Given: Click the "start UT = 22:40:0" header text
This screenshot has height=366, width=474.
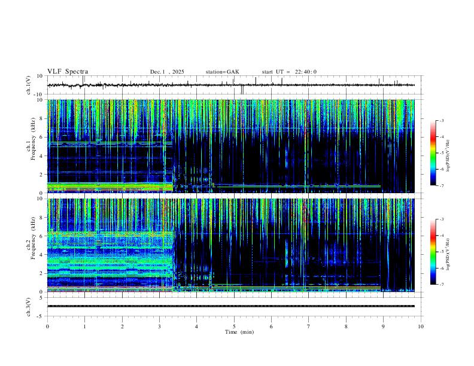Looking at the screenshot, I should 289,72.
